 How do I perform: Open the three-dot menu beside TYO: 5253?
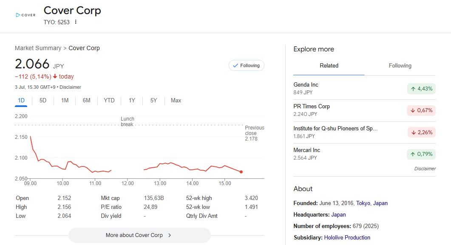pos(76,22)
